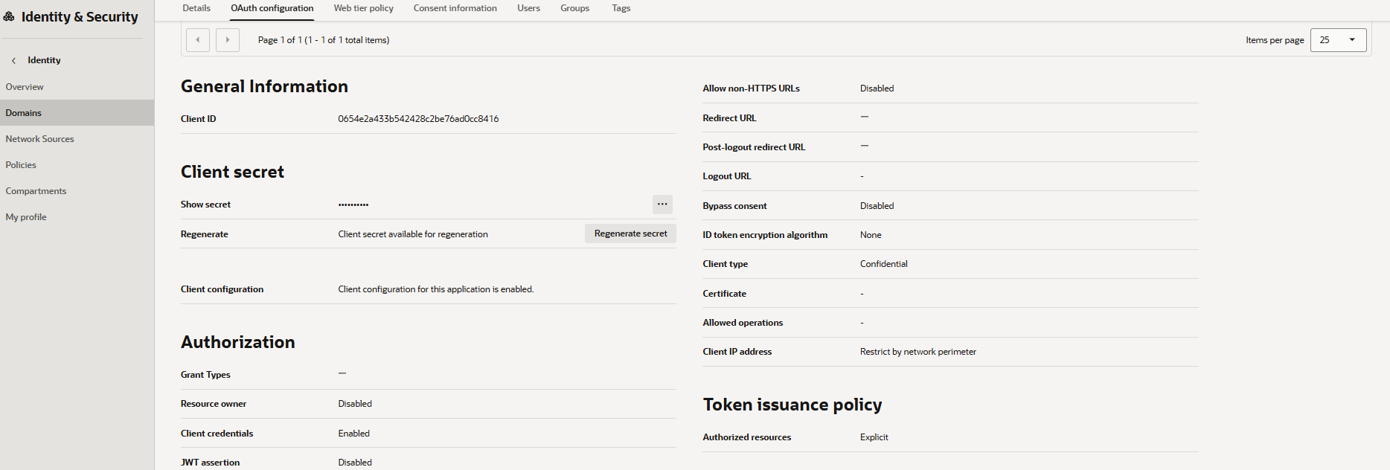Open the Users tab
Image resolution: width=1390 pixels, height=470 pixels.
(528, 8)
